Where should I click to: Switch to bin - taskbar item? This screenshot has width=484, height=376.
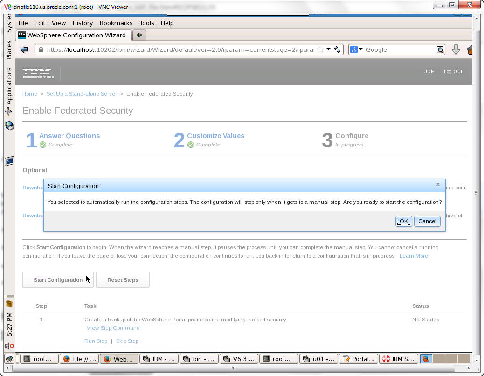tap(199, 359)
